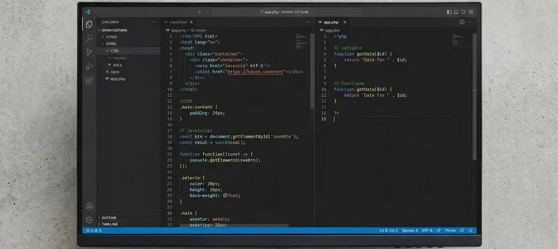Viewport: 558px width, 249px height.
Task: Click the VS Code logo in title bar
Action: (x=88, y=12)
